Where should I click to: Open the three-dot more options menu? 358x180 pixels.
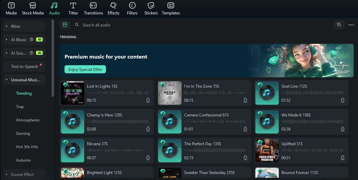(351, 25)
